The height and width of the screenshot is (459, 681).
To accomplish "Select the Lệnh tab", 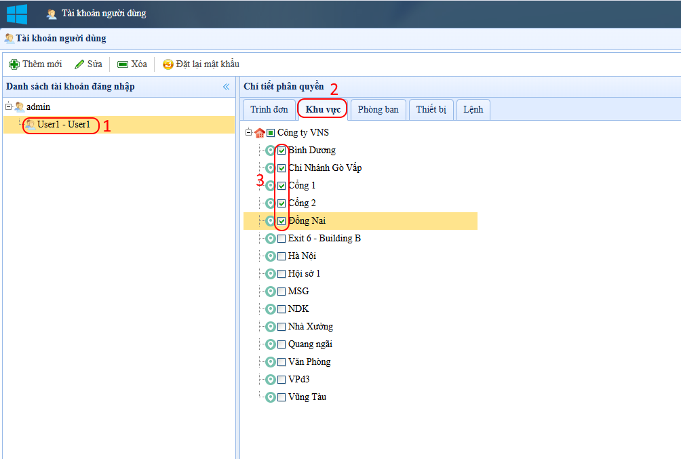I will [x=473, y=109].
